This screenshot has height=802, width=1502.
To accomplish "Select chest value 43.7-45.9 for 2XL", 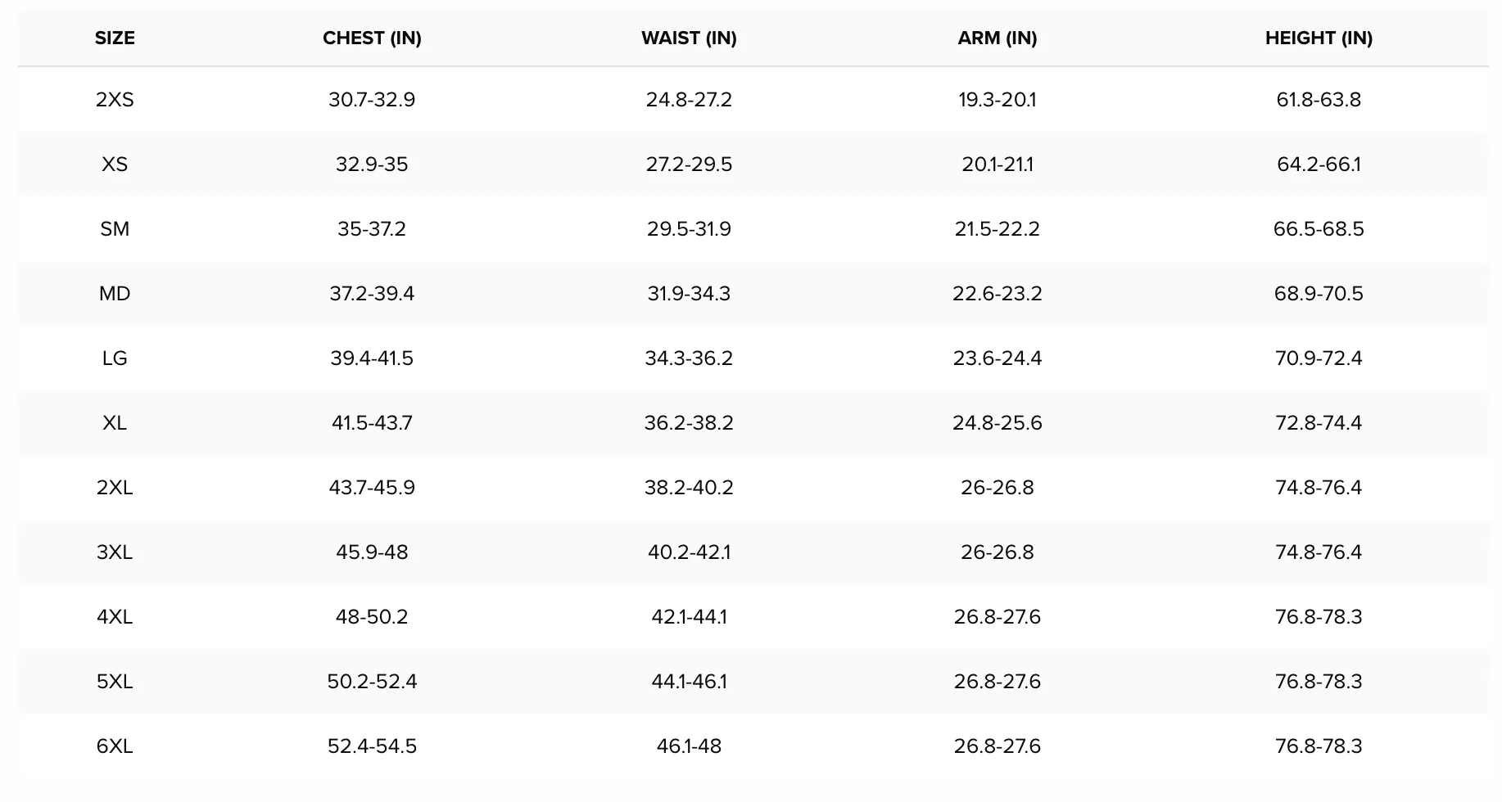I will [x=372, y=488].
